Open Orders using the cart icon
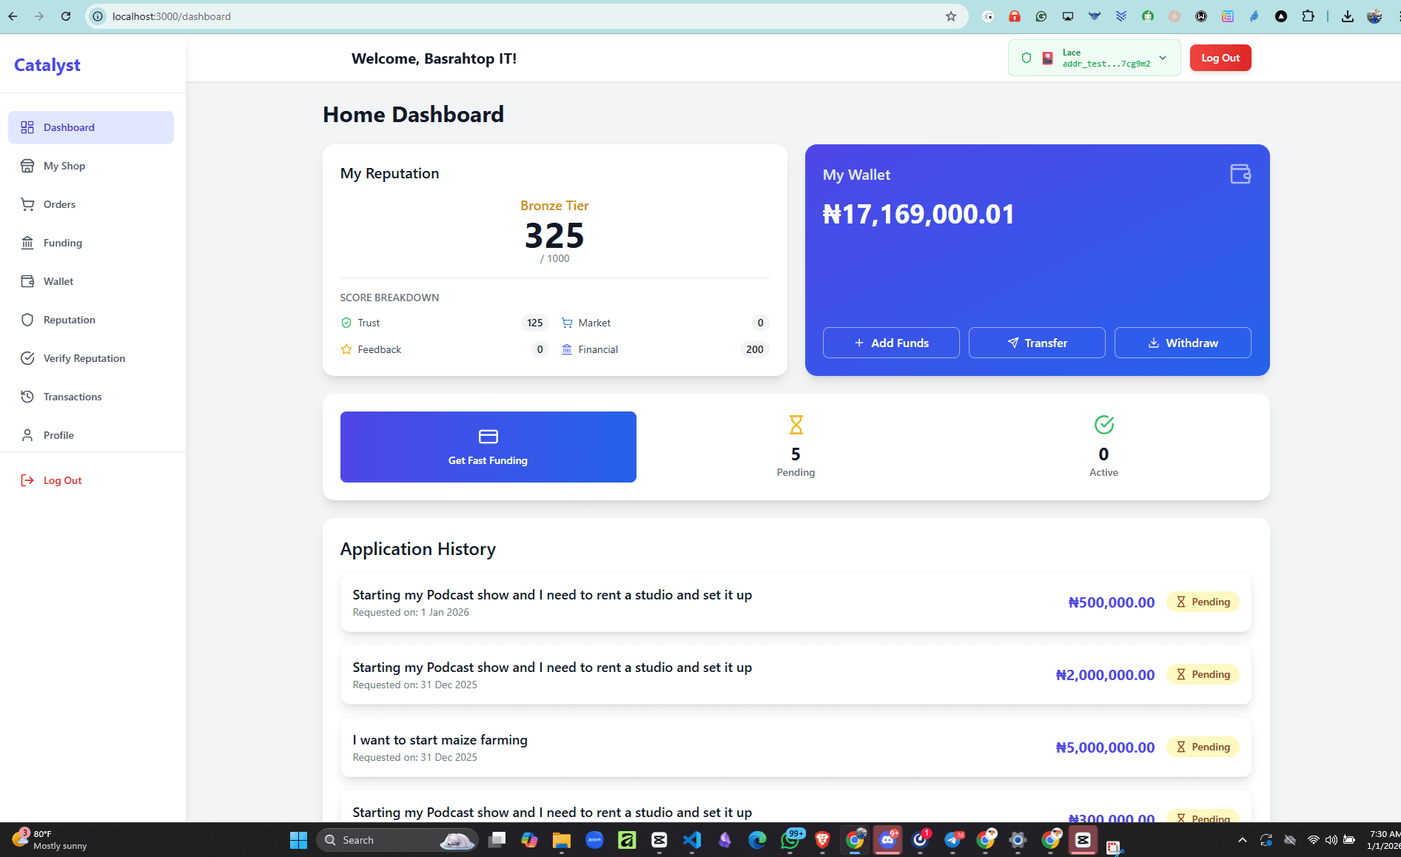1401x857 pixels. point(27,204)
